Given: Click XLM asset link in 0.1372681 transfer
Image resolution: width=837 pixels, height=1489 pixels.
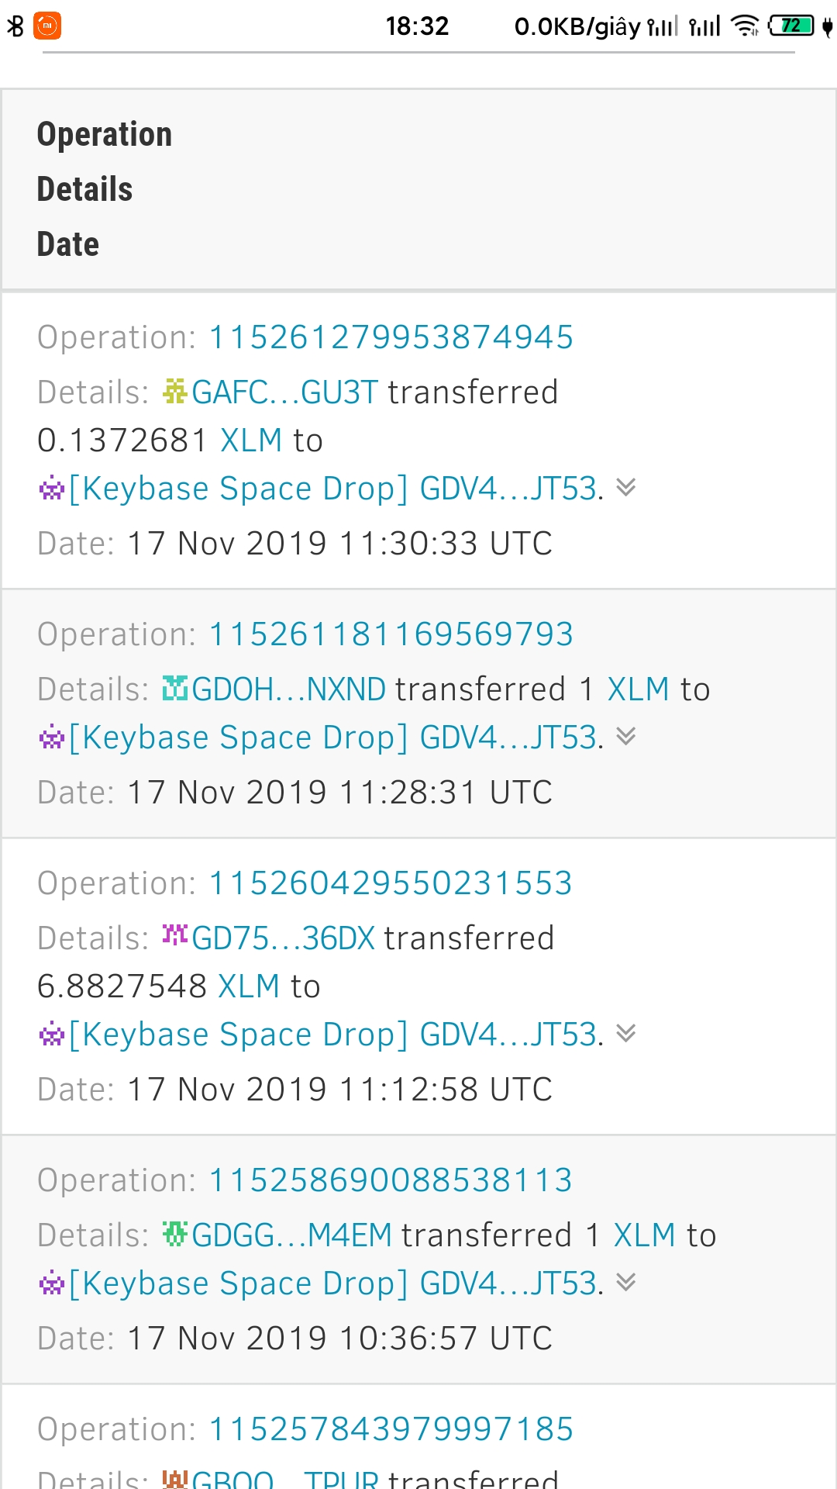Looking at the screenshot, I should tap(251, 440).
